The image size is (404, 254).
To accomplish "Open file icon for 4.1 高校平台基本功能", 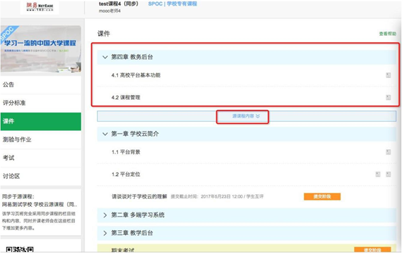I will coord(388,75).
